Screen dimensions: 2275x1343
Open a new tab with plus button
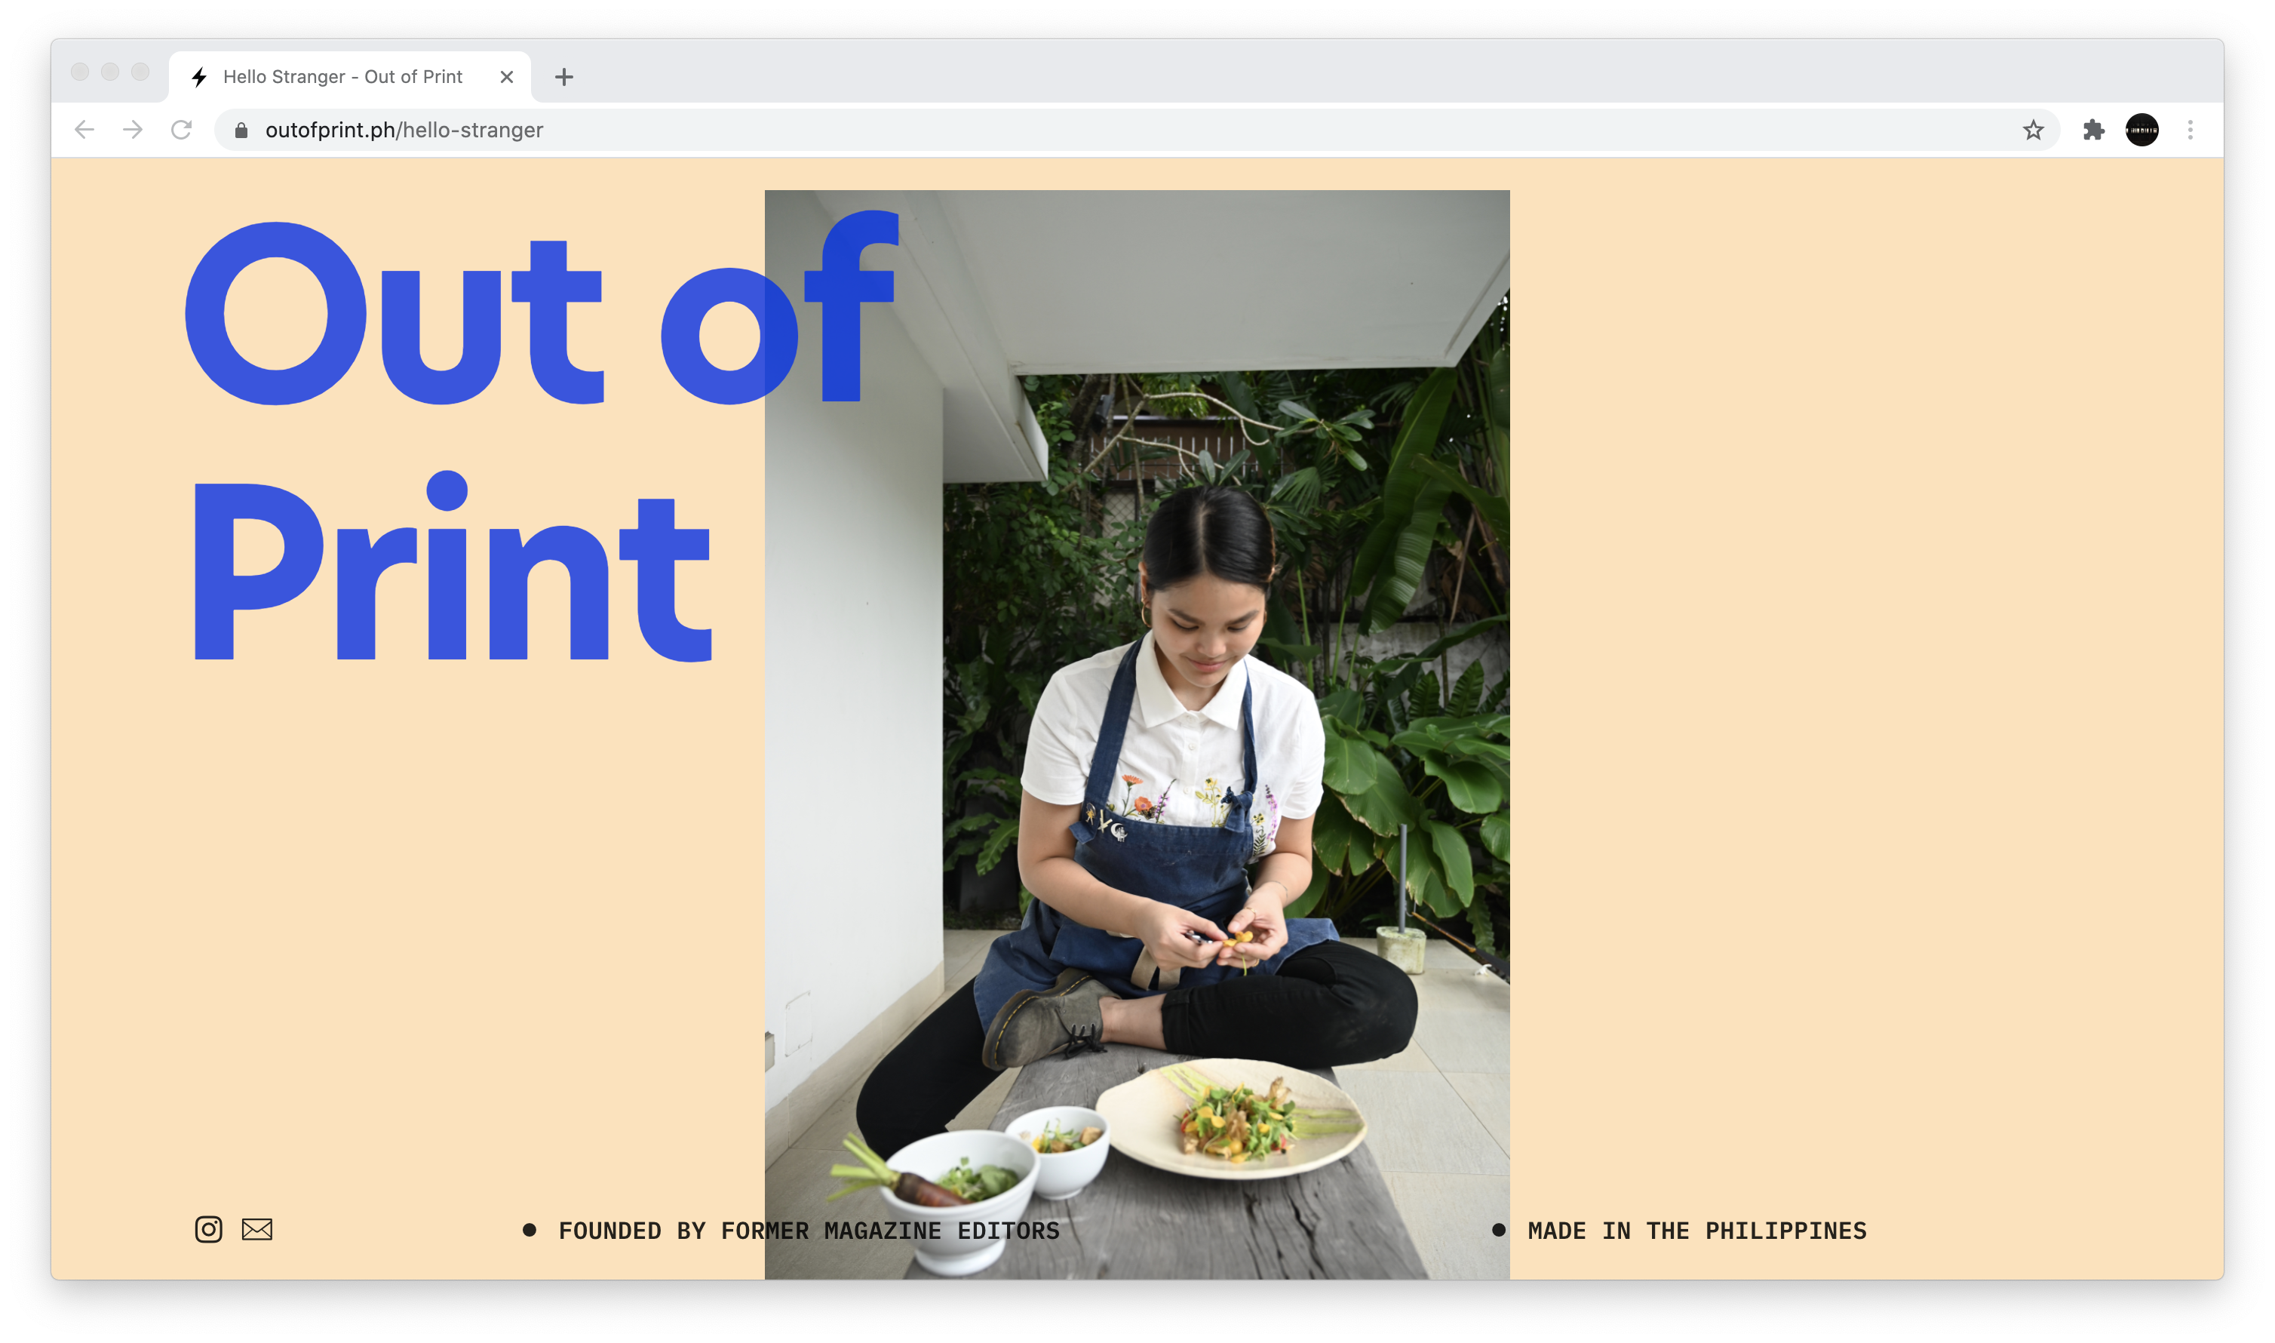pyautogui.click(x=563, y=77)
